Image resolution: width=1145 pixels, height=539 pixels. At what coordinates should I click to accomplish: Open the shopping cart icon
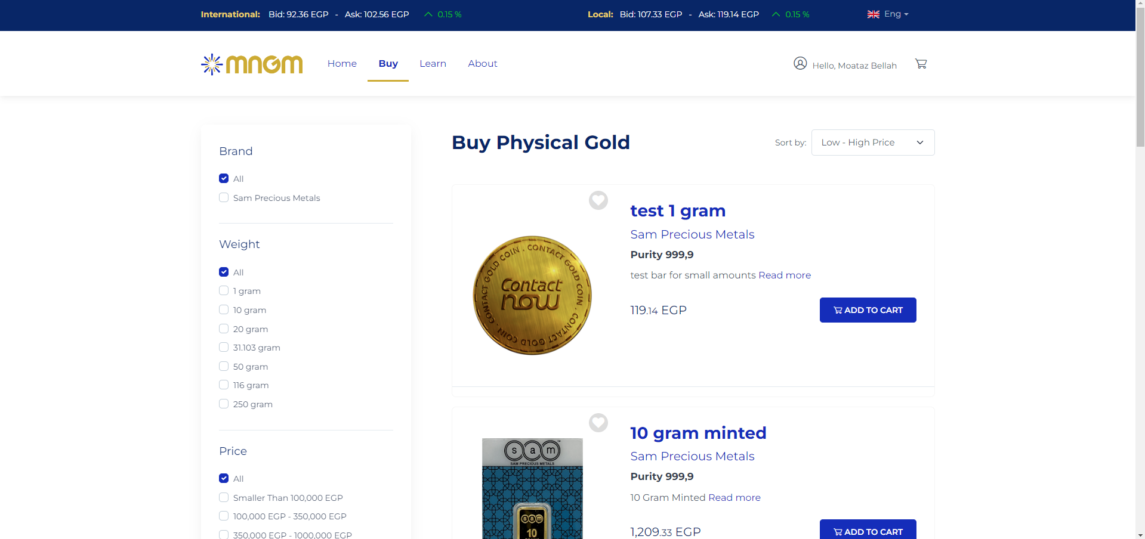click(x=921, y=64)
